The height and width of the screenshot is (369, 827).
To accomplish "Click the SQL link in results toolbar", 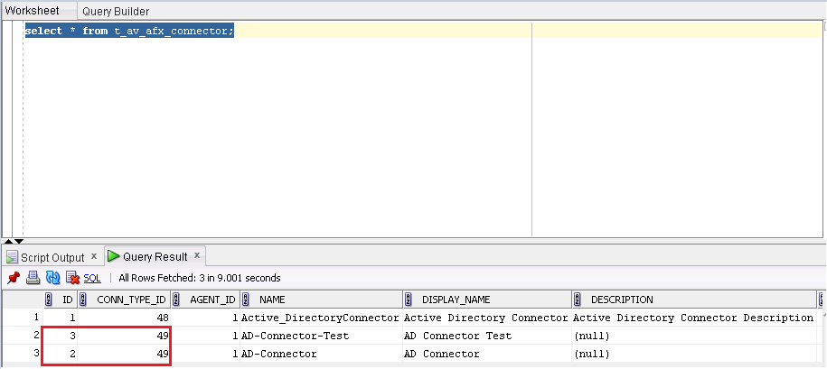I will tap(92, 278).
